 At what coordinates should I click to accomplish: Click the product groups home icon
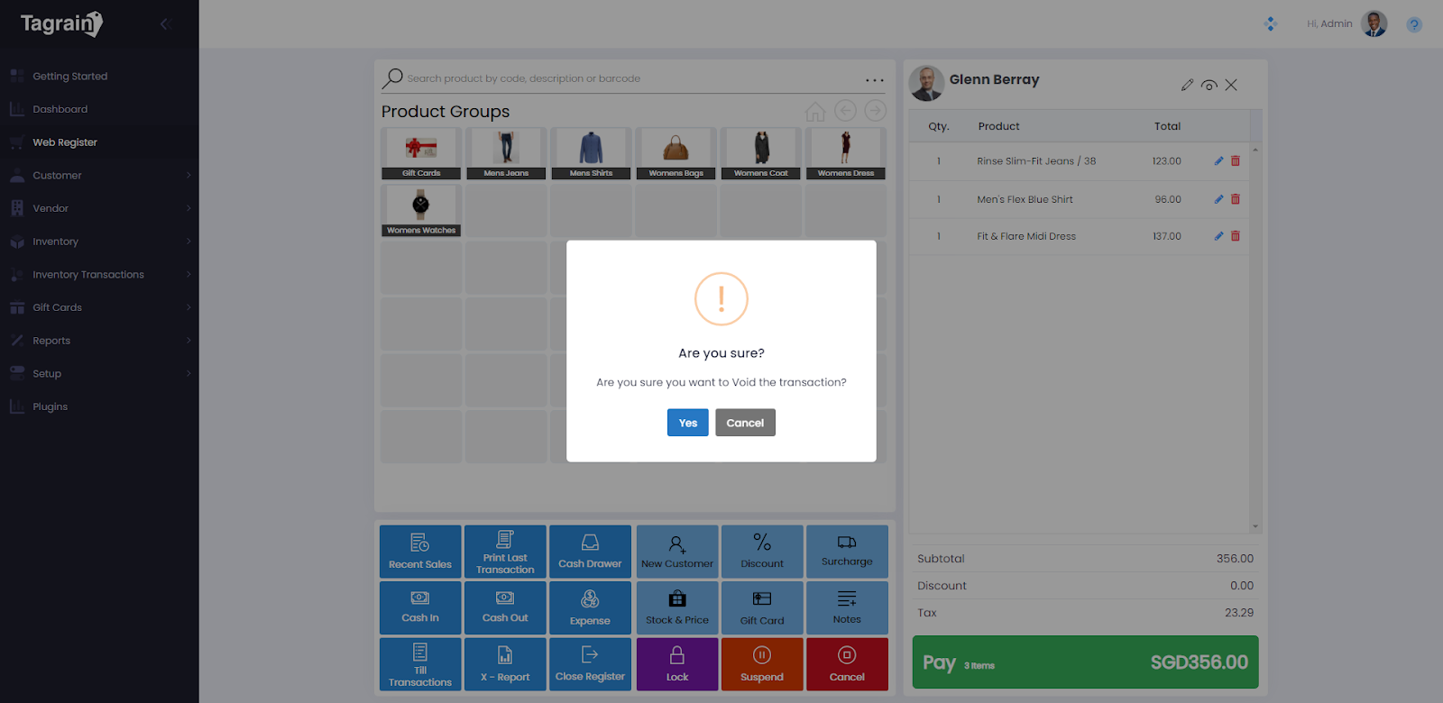coord(815,112)
